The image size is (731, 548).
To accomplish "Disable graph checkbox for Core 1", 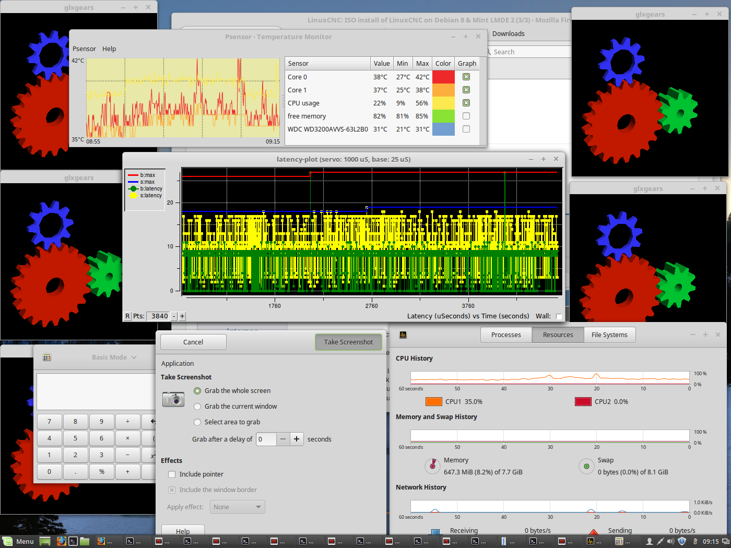I will tap(466, 90).
